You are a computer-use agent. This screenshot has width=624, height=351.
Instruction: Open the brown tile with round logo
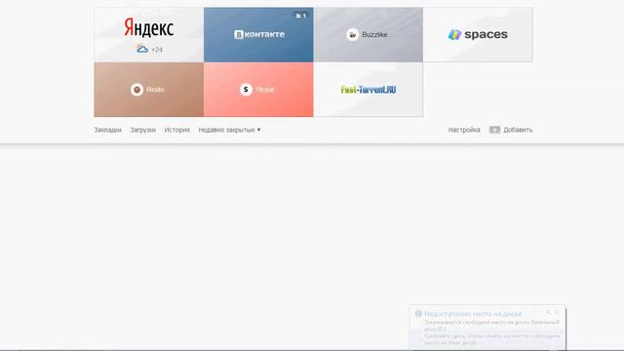pos(149,90)
